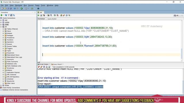Open the Window menu
Viewport: 184px width, 103px height.
[x=50, y=5]
